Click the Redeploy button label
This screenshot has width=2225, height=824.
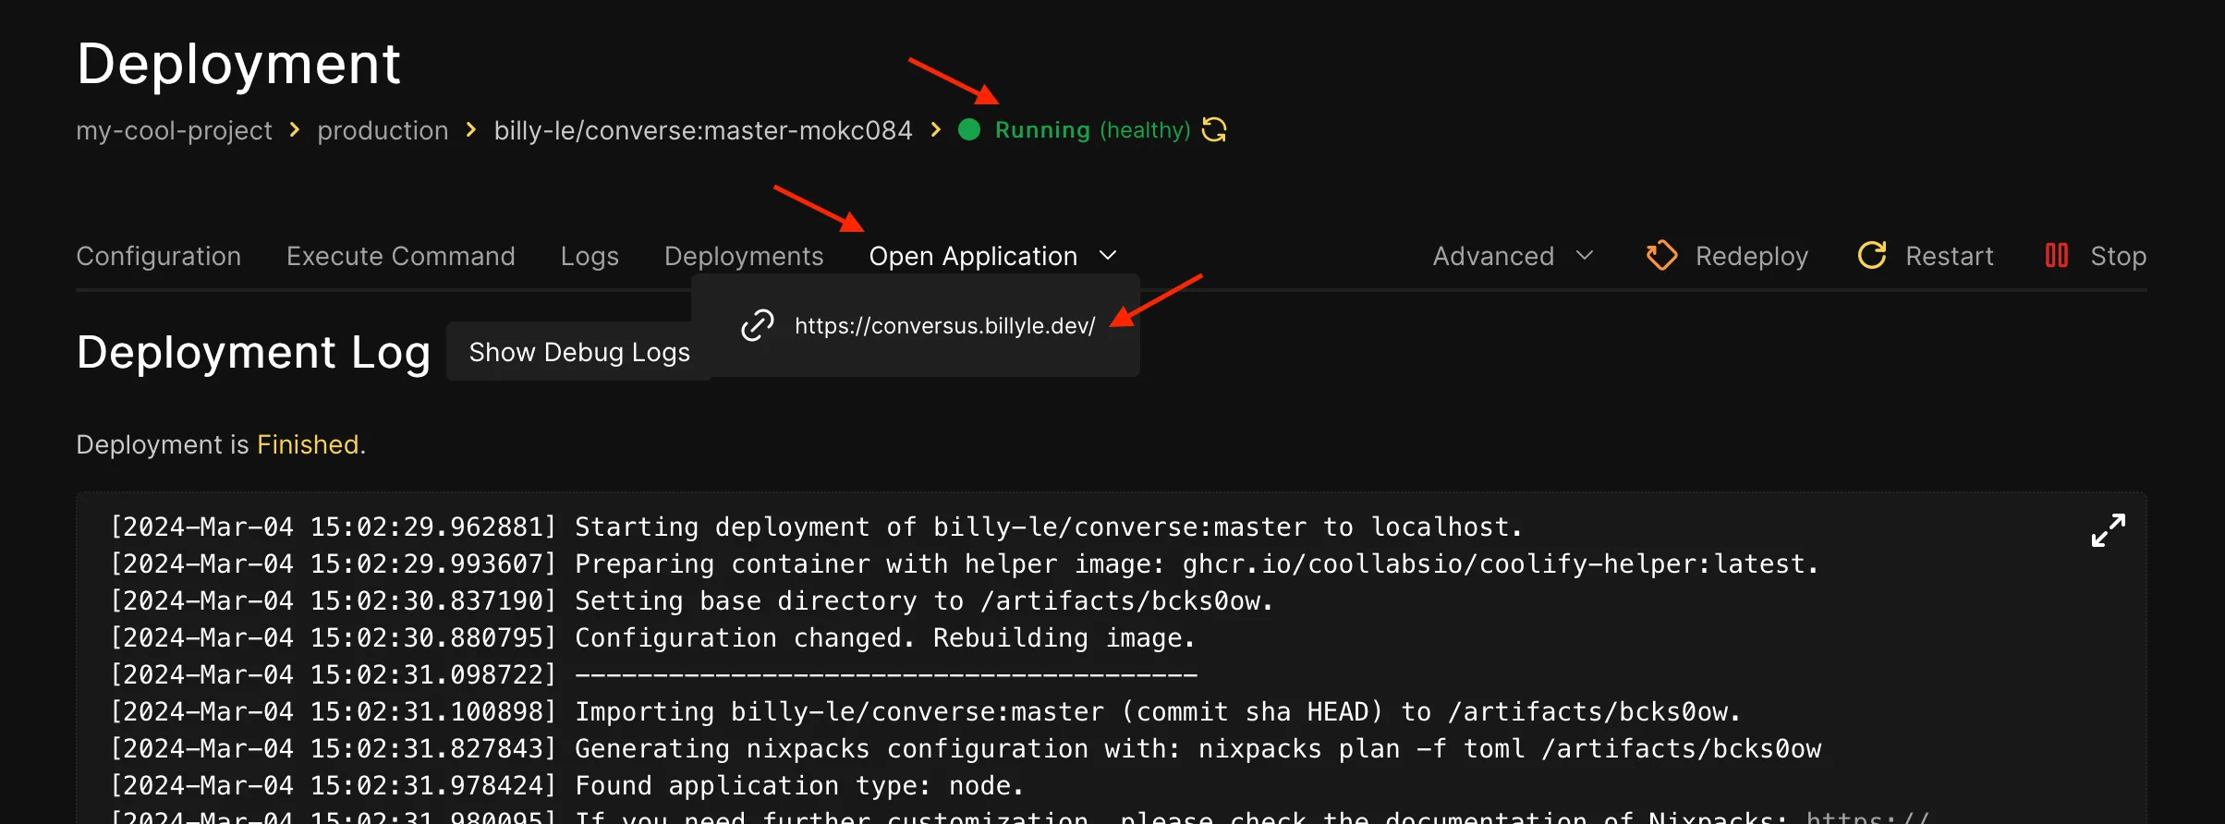pos(1752,256)
